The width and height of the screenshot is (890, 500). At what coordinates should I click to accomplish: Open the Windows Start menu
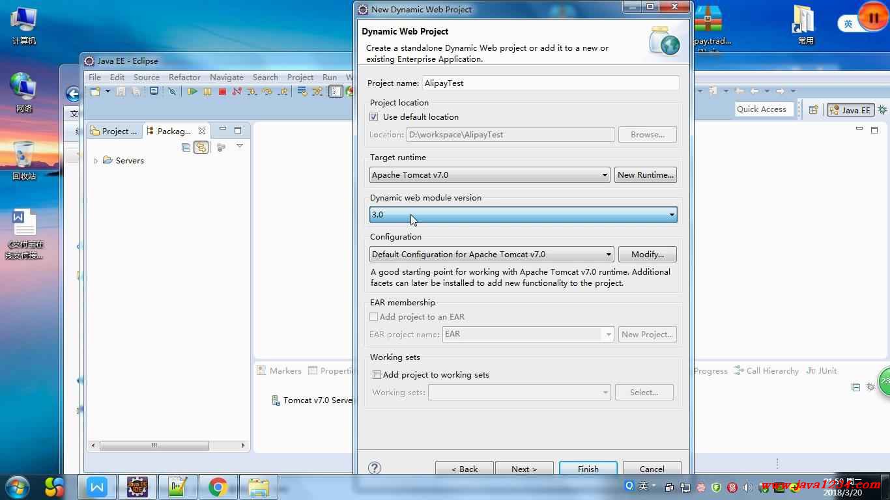[x=16, y=486]
